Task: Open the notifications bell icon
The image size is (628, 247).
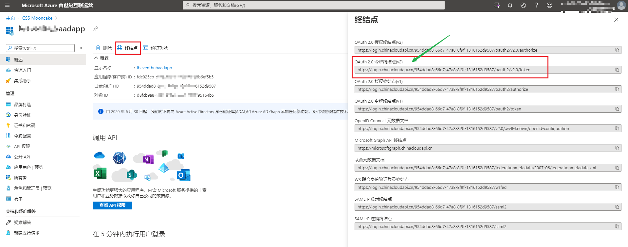Action: tap(510, 5)
